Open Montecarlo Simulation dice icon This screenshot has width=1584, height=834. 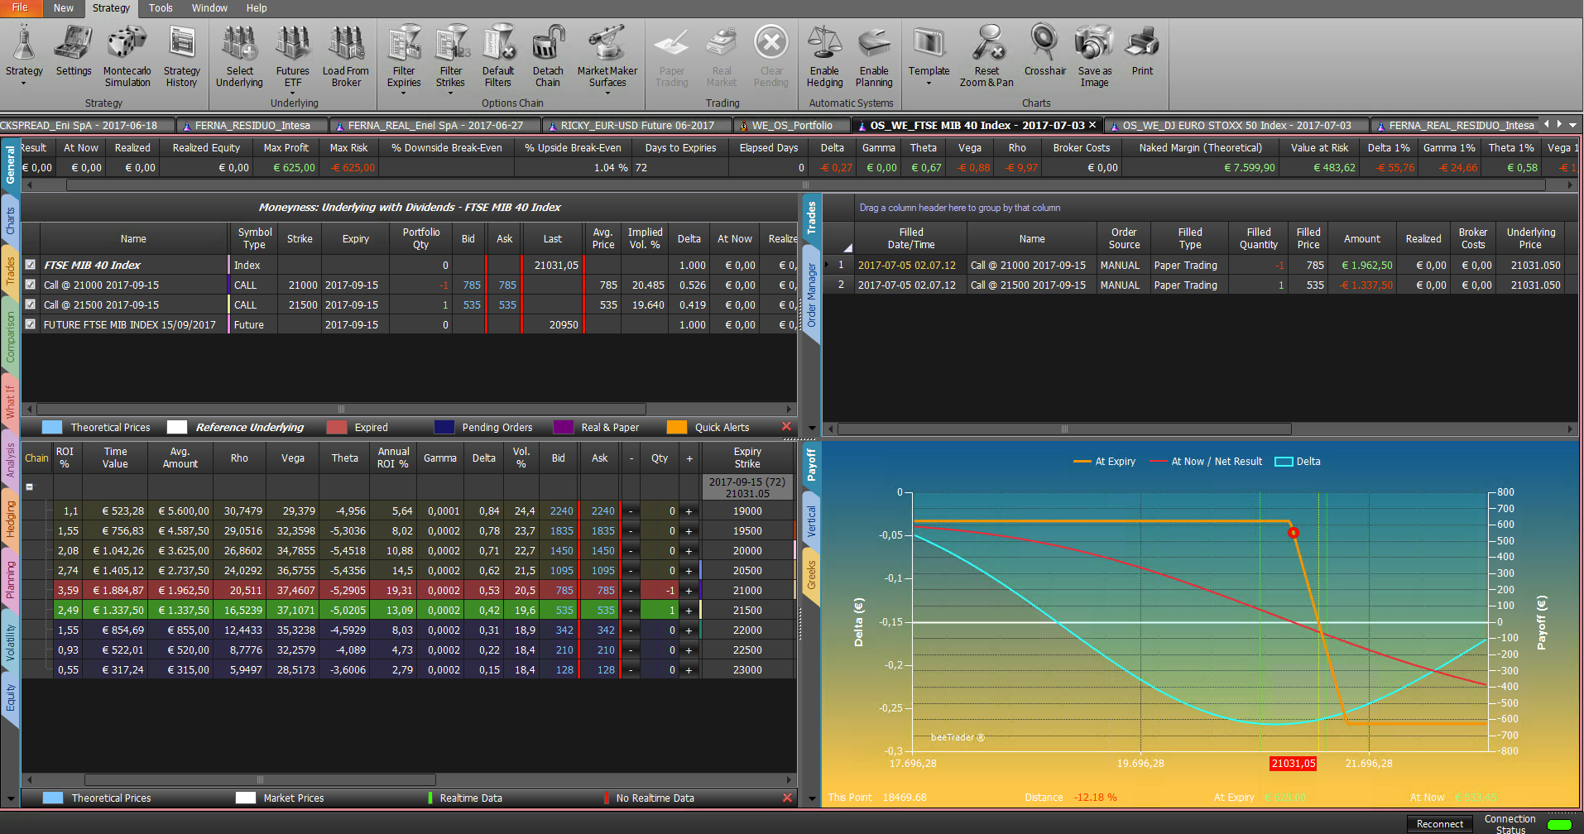pos(127,55)
